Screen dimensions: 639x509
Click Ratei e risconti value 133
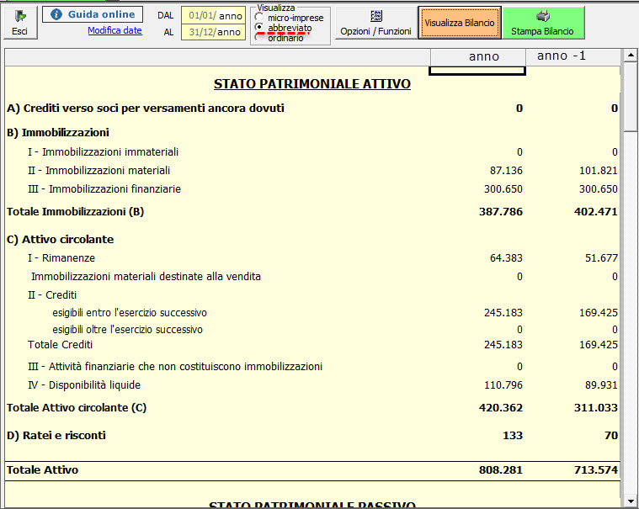click(513, 436)
